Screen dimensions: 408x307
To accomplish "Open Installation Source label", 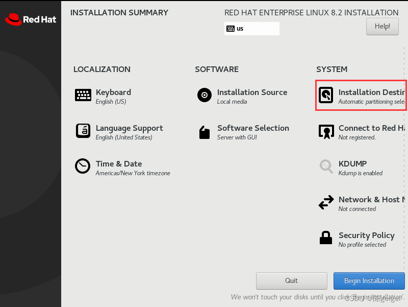I will 252,92.
